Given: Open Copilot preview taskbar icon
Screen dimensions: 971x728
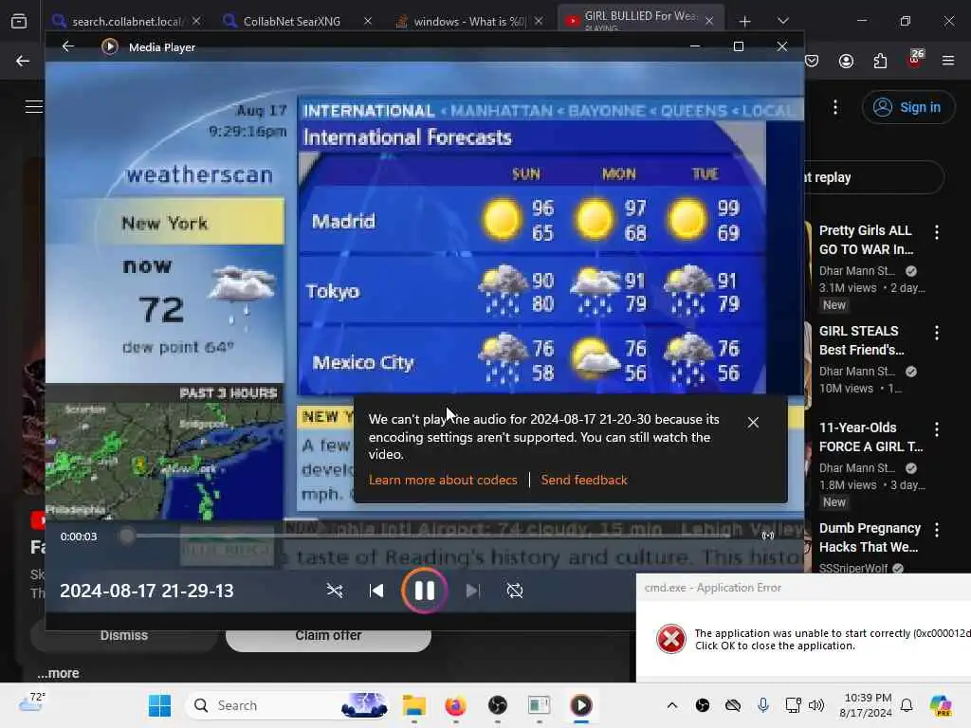Looking at the screenshot, I should [941, 705].
